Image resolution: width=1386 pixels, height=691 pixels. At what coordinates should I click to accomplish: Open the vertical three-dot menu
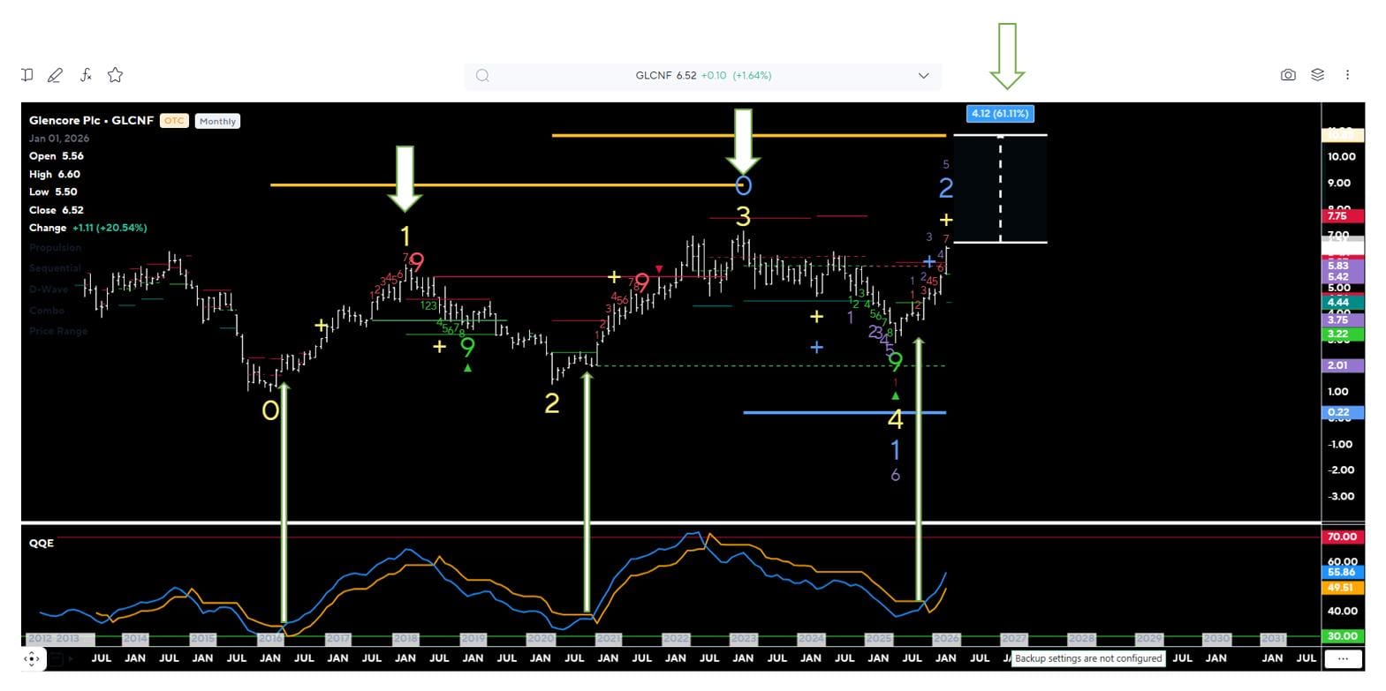(x=1347, y=76)
